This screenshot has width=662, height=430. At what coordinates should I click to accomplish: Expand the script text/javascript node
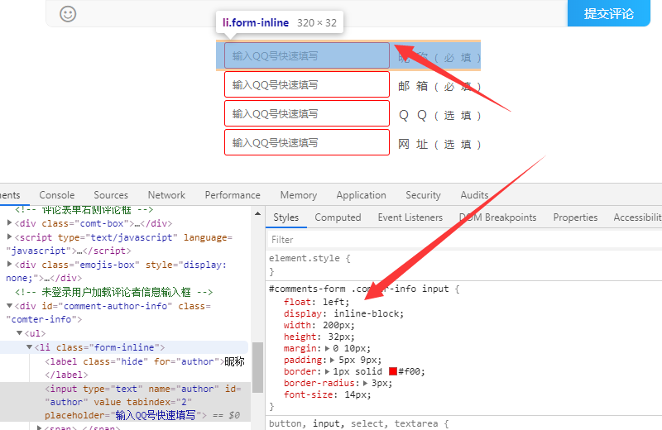pos(9,236)
